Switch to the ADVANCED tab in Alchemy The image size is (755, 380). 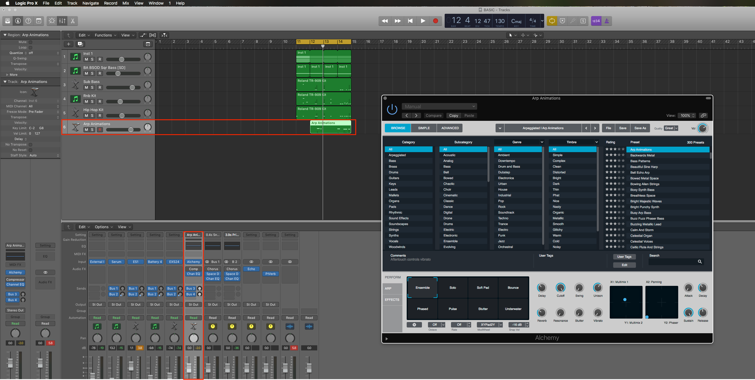point(450,128)
